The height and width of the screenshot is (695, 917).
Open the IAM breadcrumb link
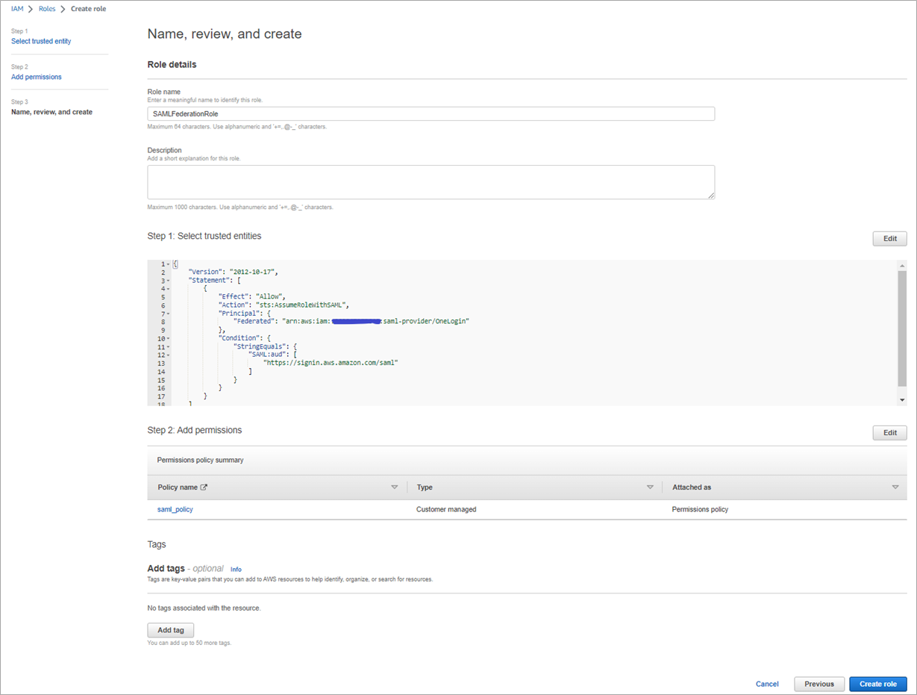click(x=17, y=9)
